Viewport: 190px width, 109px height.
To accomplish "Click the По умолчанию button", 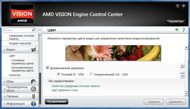I will (57, 102).
